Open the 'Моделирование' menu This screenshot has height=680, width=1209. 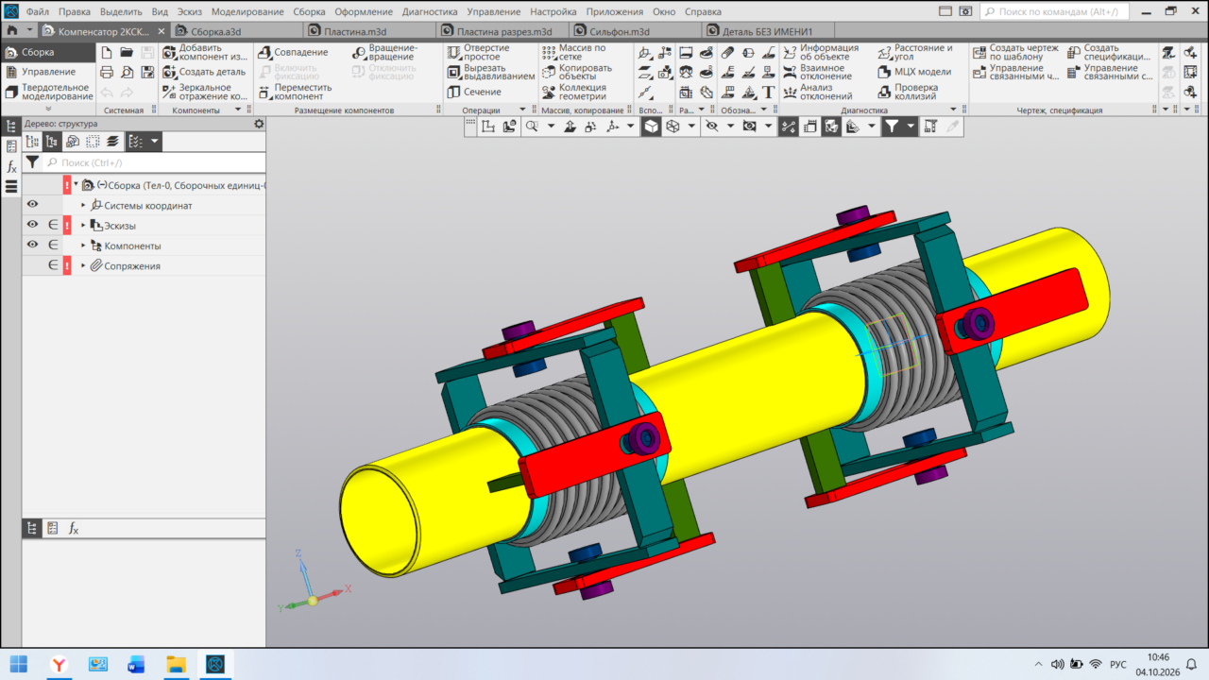247,12
